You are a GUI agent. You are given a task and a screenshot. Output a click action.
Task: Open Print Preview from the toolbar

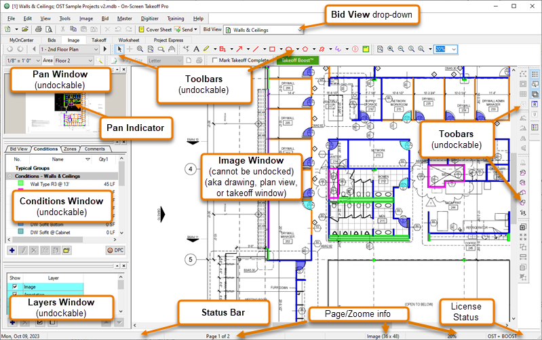49,29
